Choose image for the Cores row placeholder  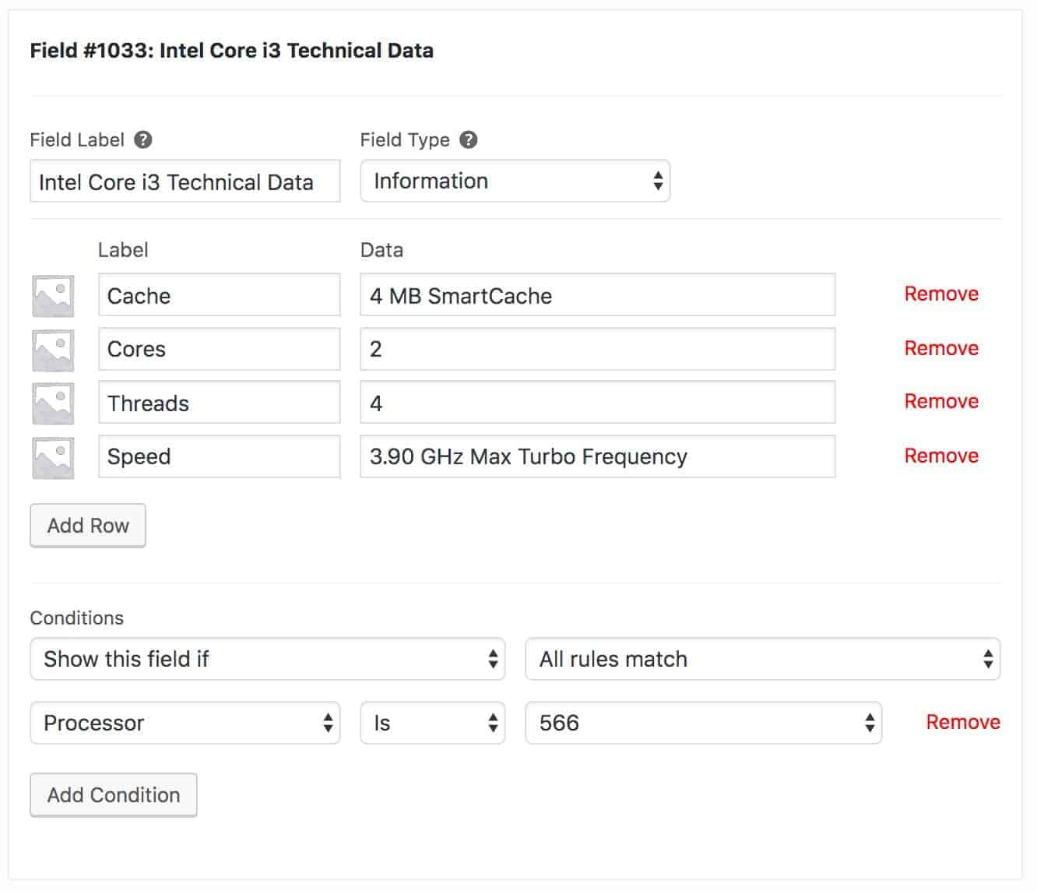(53, 350)
